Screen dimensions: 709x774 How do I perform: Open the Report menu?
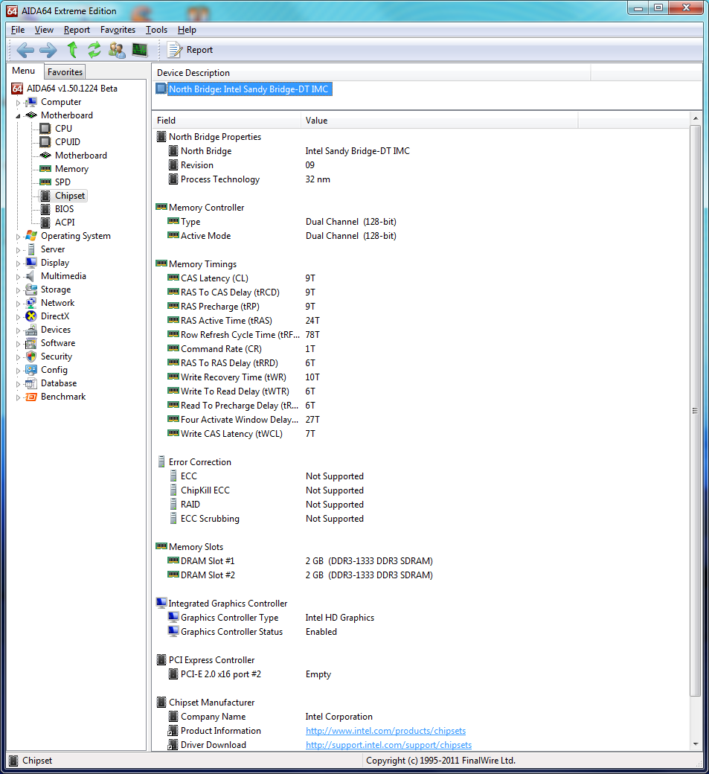pos(77,30)
